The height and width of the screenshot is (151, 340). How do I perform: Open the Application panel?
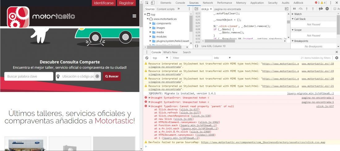[257, 3]
